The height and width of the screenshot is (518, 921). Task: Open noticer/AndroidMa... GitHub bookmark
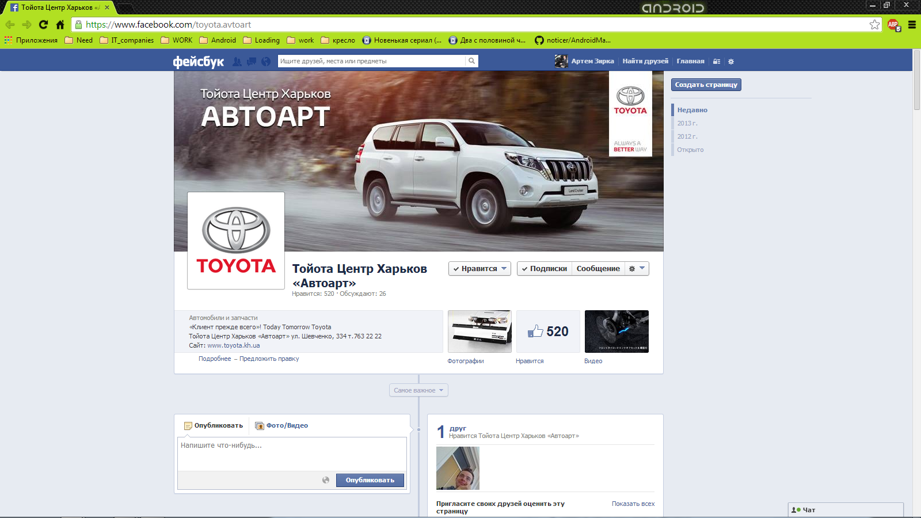[573, 40]
